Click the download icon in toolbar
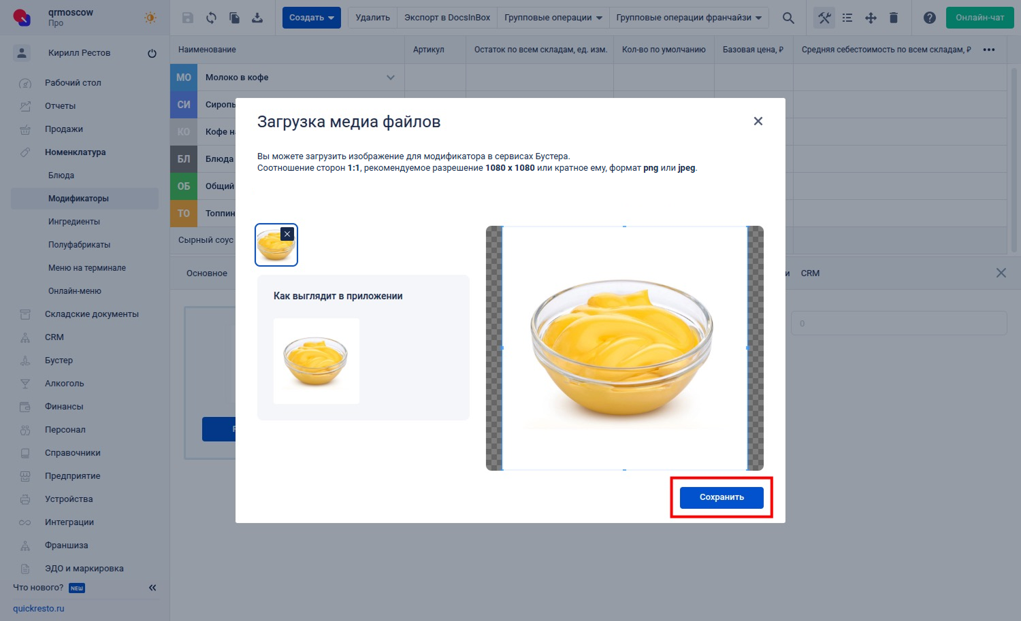Image resolution: width=1021 pixels, height=621 pixels. click(x=257, y=18)
